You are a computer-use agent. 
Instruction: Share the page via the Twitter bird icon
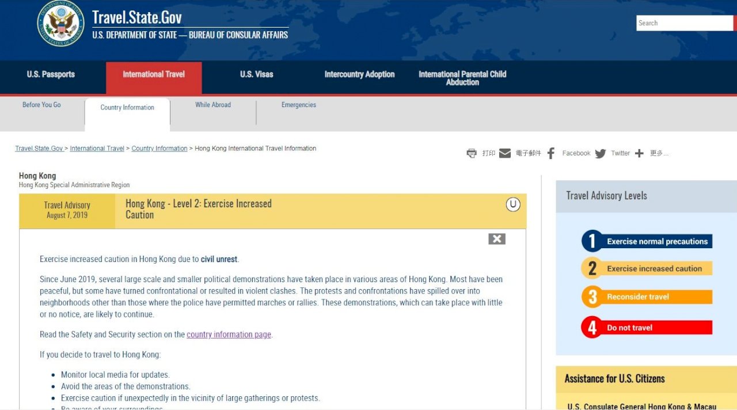tap(601, 153)
